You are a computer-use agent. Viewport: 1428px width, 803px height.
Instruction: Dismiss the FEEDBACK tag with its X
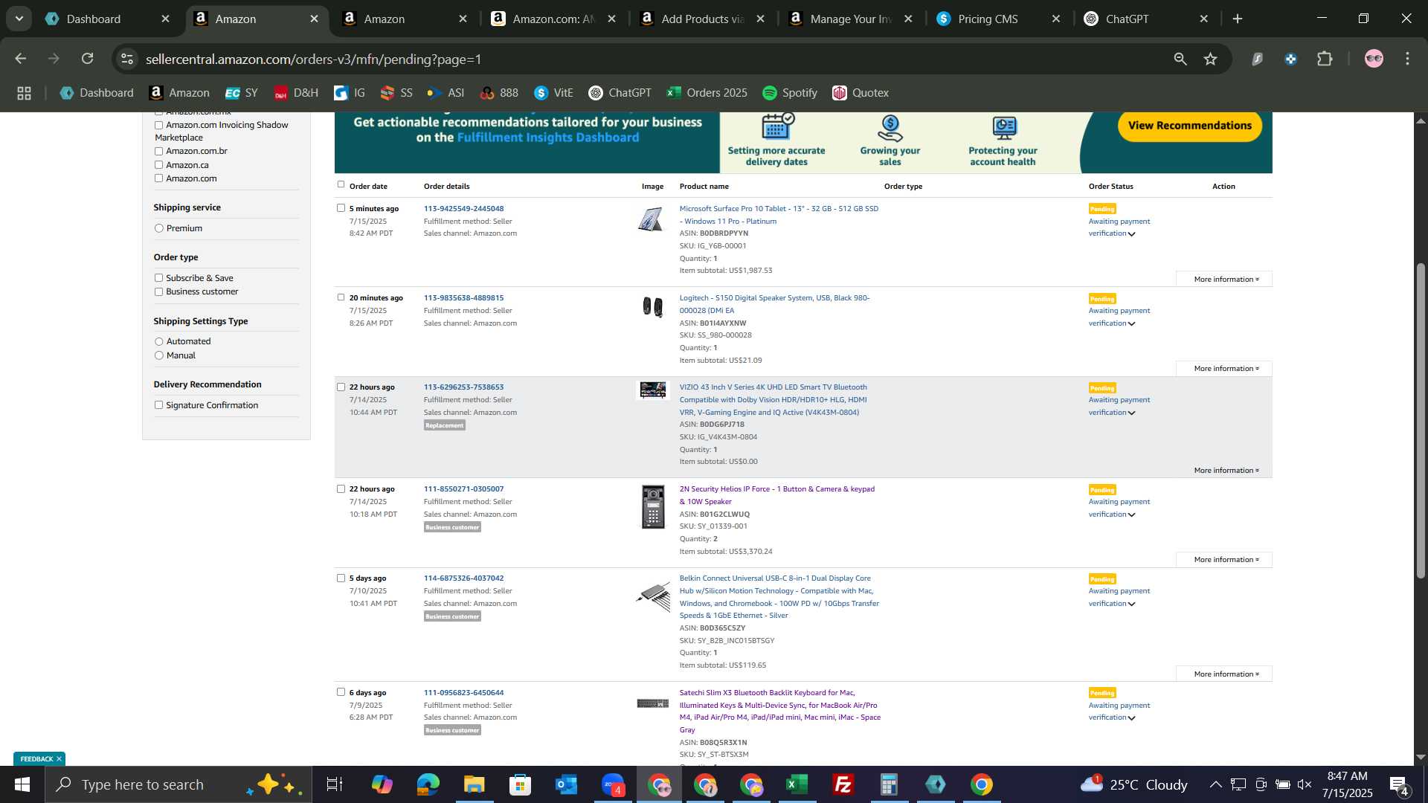coord(59,759)
